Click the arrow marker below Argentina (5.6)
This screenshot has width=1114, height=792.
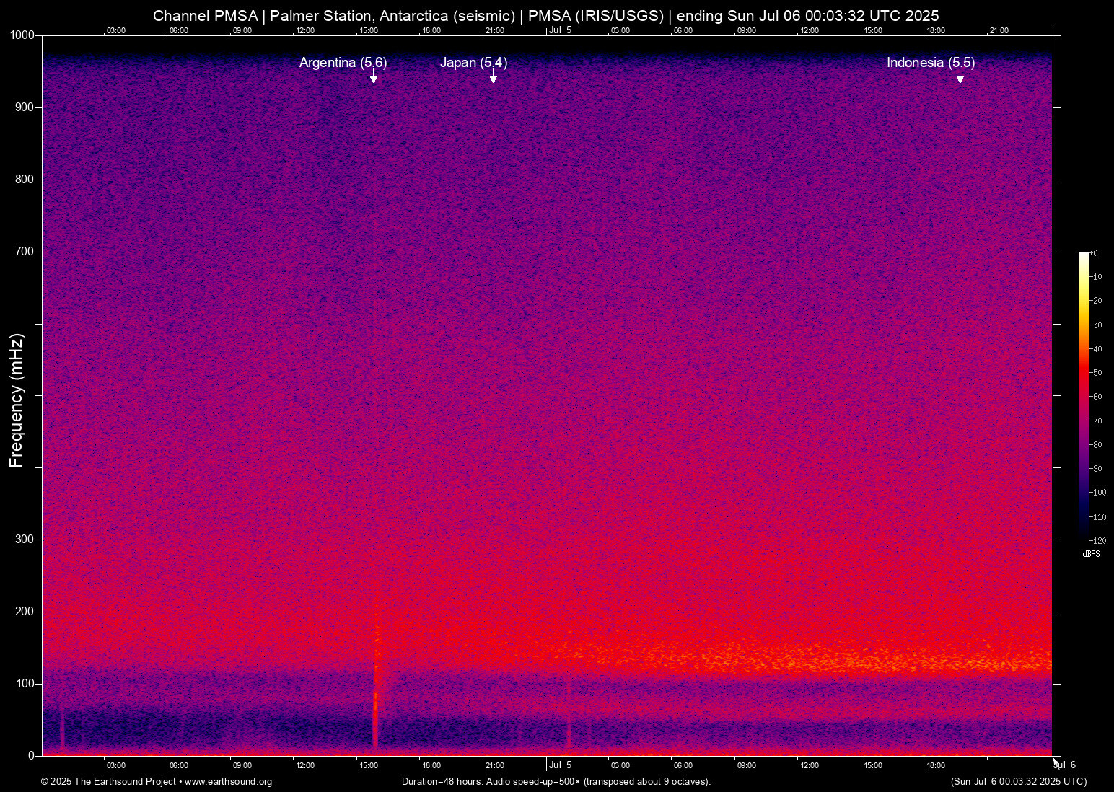(x=374, y=78)
